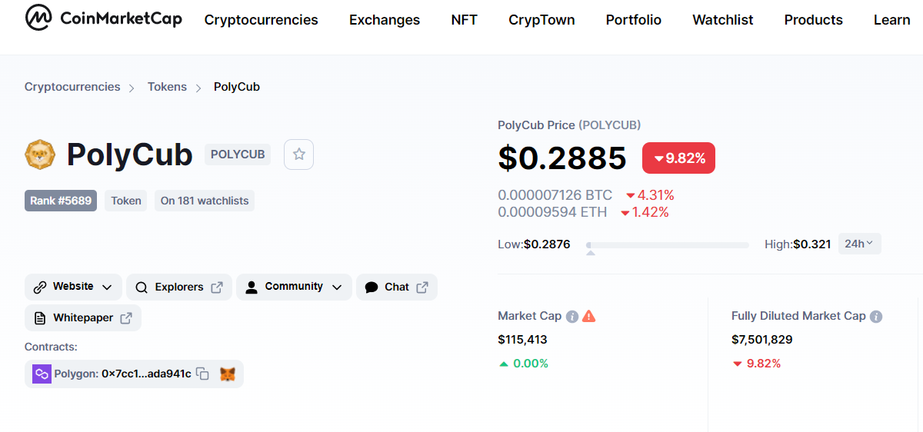Copy the Polygon contract address
923x432 pixels.
[203, 374]
